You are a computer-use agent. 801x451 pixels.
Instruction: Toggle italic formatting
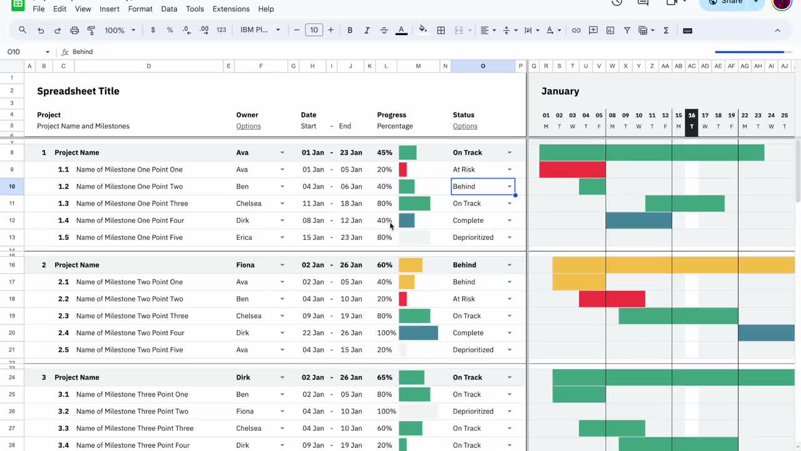pyautogui.click(x=367, y=29)
